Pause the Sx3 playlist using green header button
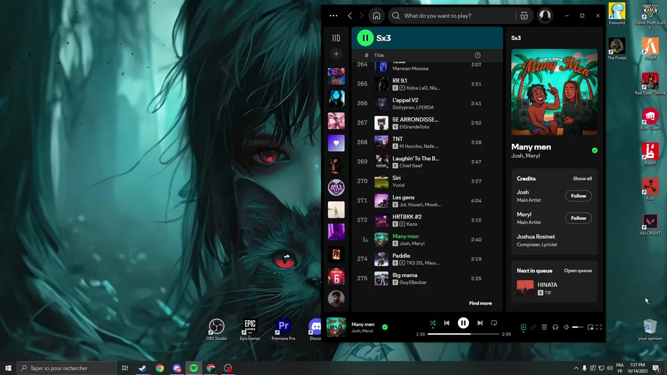Image resolution: width=667 pixels, height=375 pixels. [365, 37]
